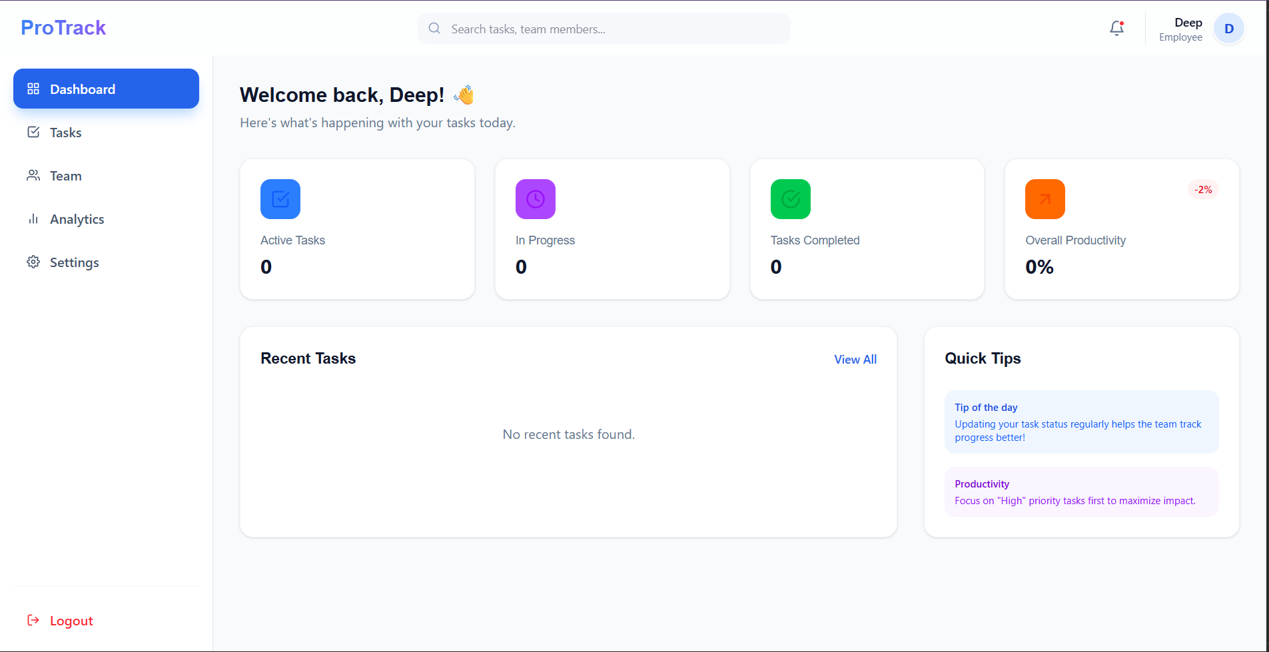Click the -2% productivity change badge

pyautogui.click(x=1202, y=190)
